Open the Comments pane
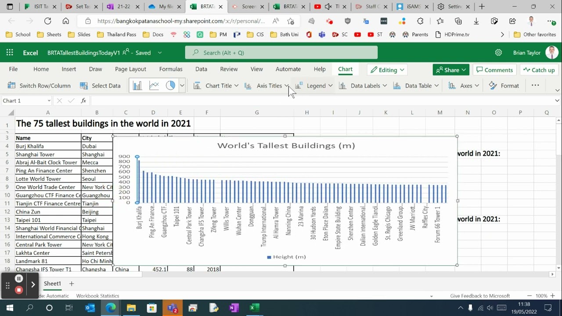This screenshot has height=316, width=562. (494, 70)
